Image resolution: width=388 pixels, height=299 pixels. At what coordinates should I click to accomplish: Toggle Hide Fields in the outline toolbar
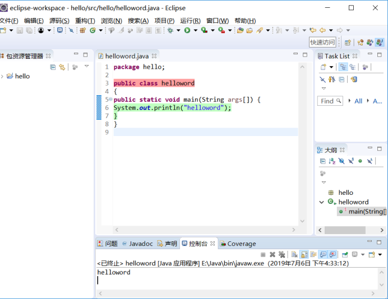tap(341, 161)
